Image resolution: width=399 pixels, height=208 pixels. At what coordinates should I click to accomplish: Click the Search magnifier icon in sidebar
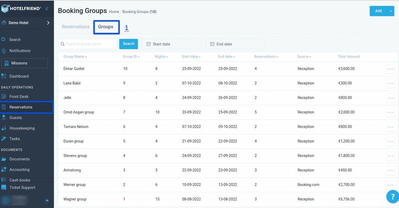pyautogui.click(x=3, y=39)
